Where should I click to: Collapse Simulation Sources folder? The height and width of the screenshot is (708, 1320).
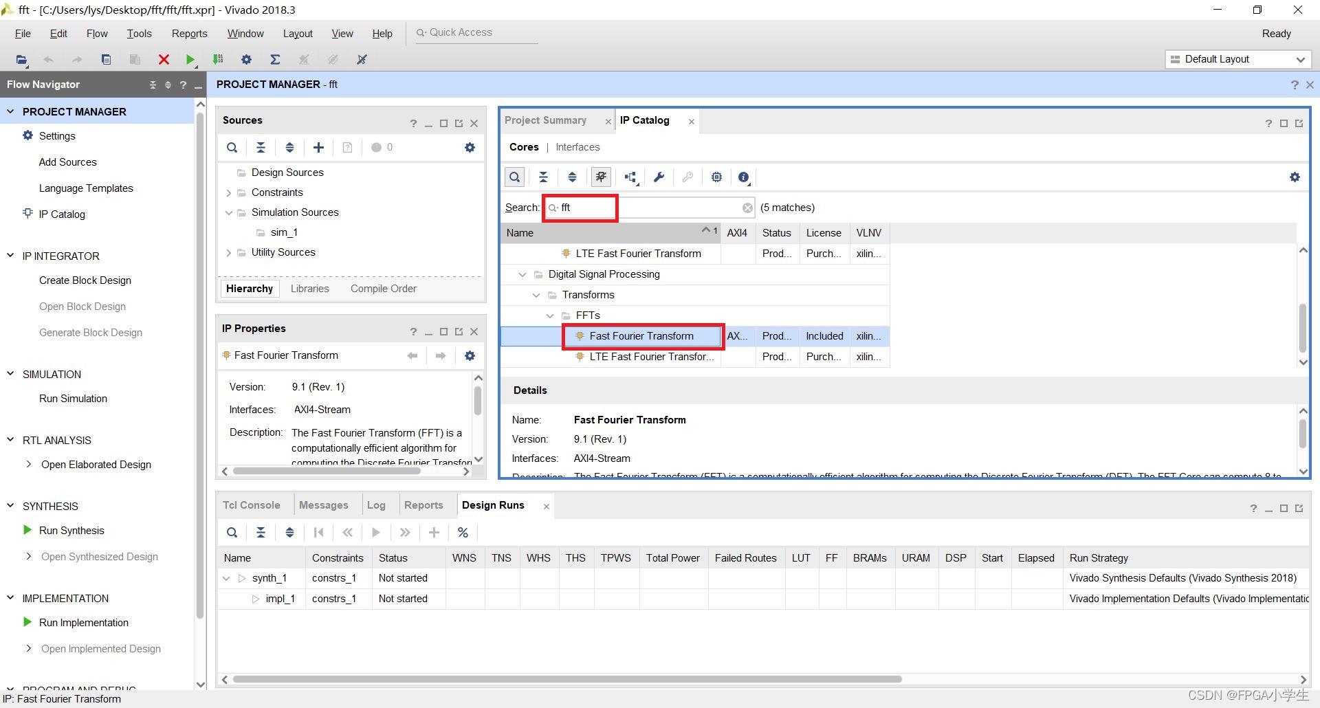pyautogui.click(x=228, y=213)
